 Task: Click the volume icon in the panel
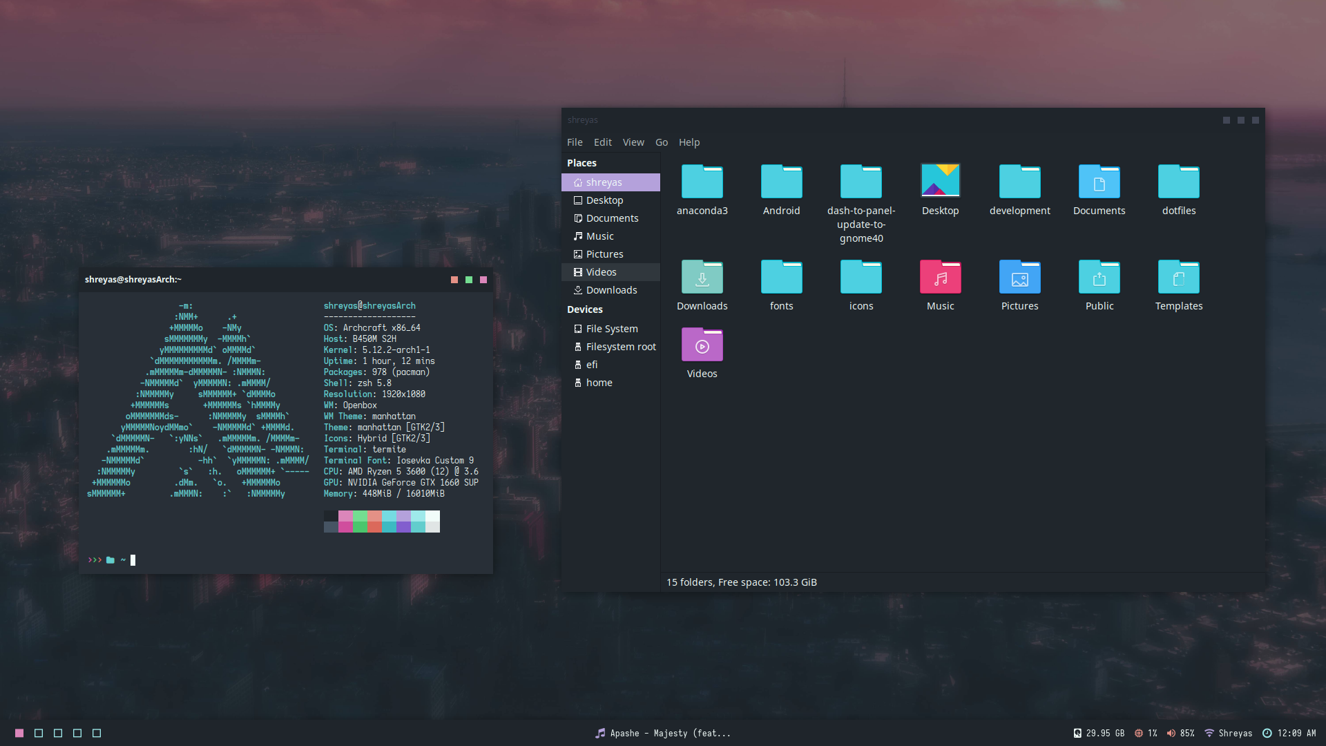(x=1171, y=734)
